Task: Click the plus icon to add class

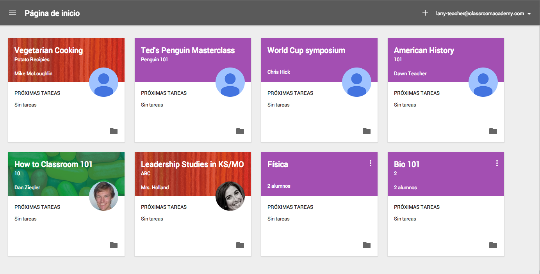Action: (425, 13)
